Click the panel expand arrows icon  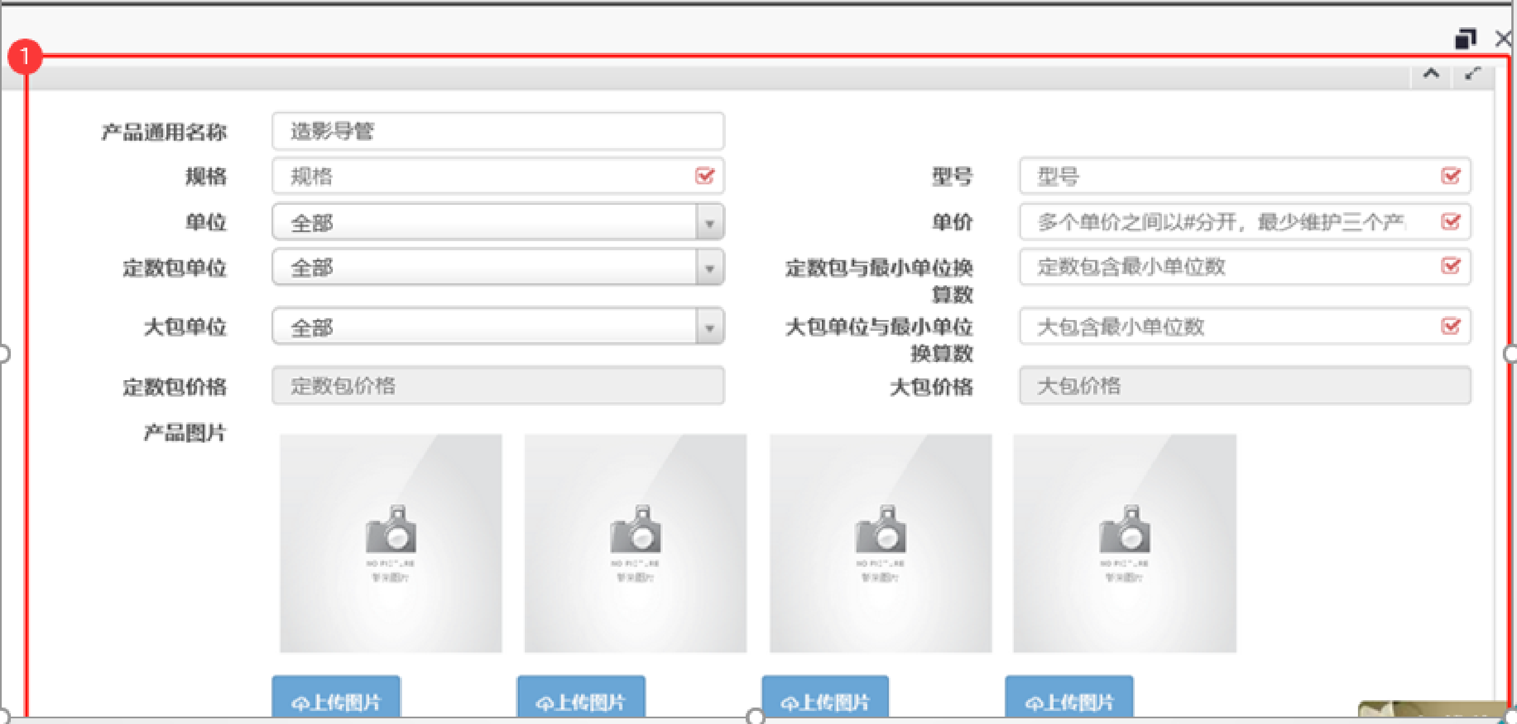[x=1473, y=74]
